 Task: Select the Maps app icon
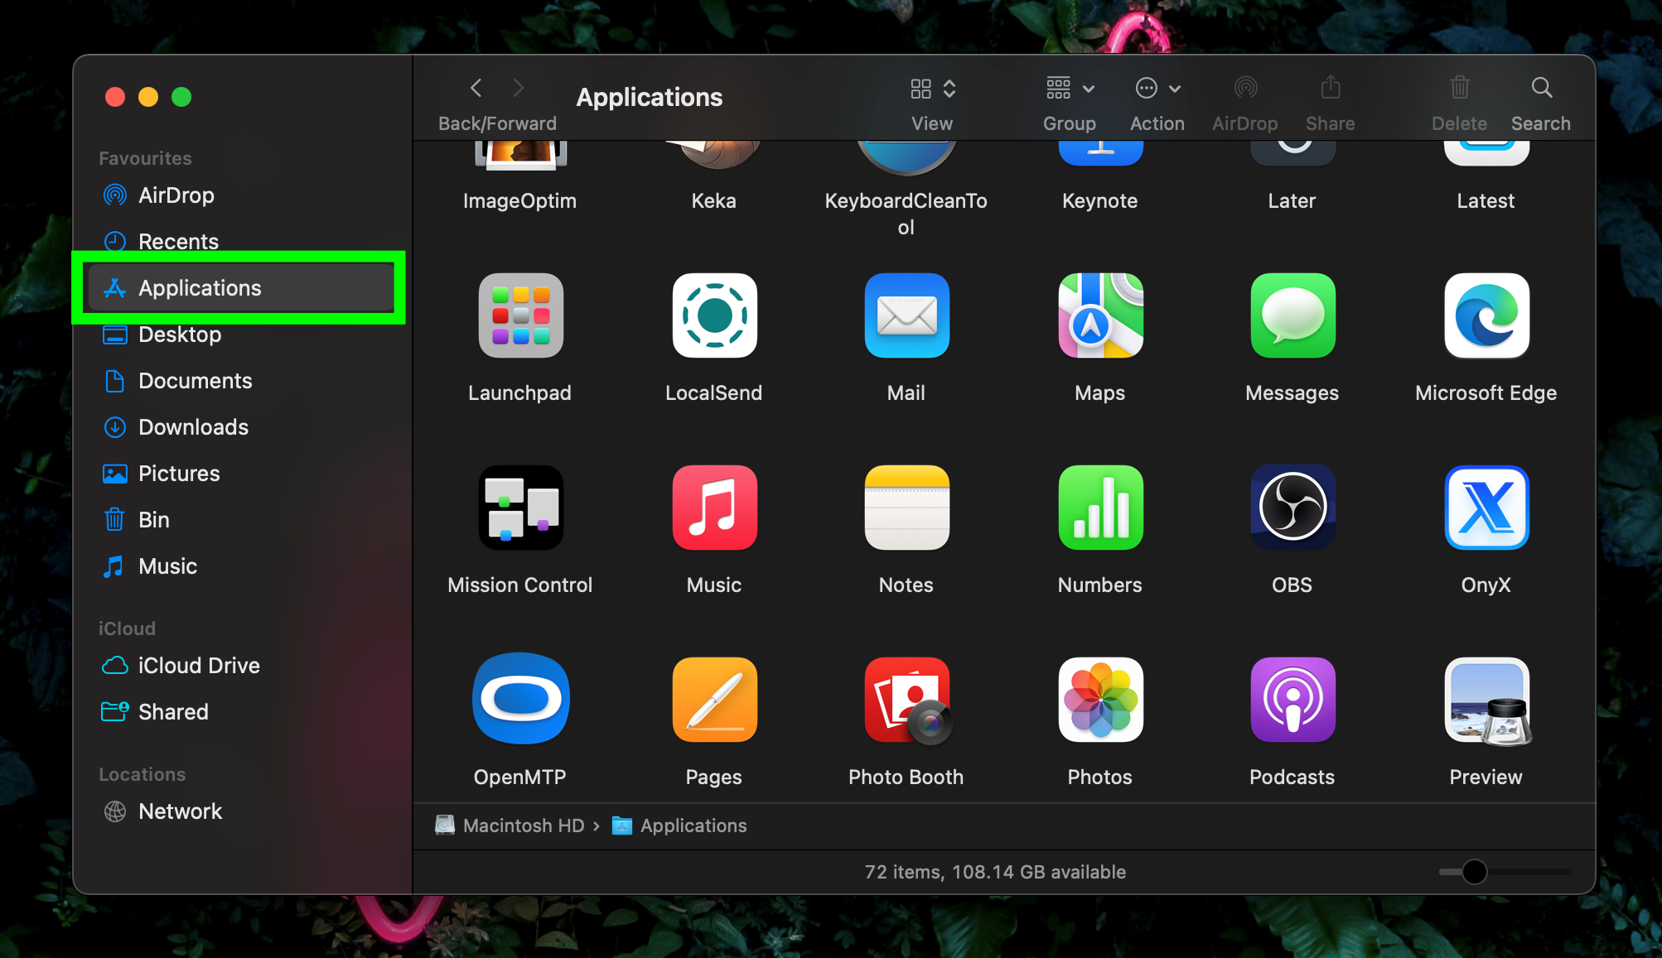1100,315
